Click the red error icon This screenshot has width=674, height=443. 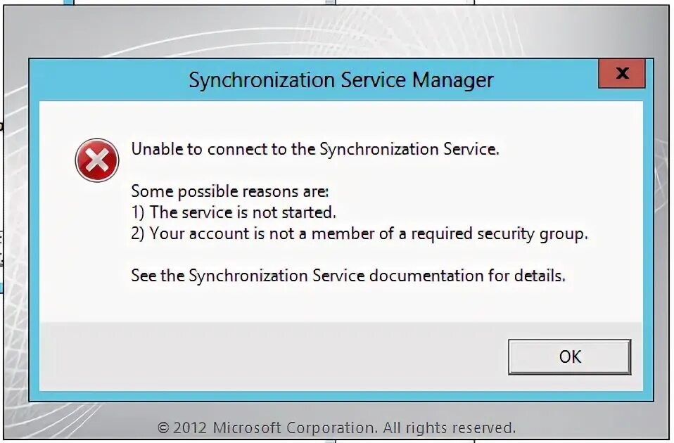[97, 161]
